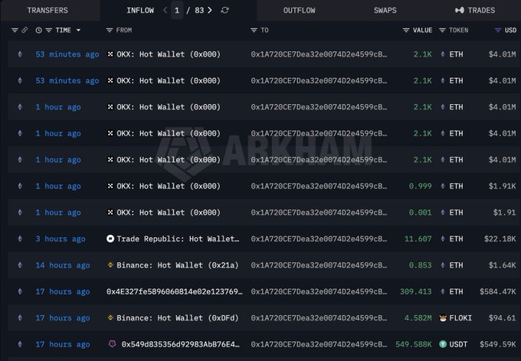Viewport: 521px width, 361px height.
Task: Open the VALUE column filter
Action: (x=406, y=30)
